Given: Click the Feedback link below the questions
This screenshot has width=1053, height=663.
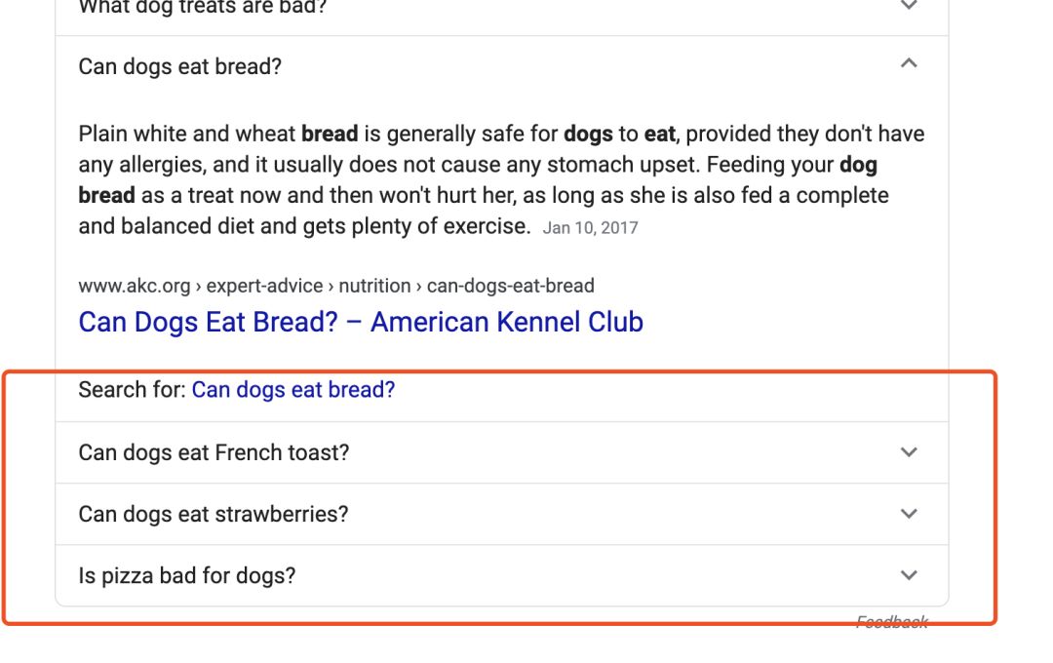Looking at the screenshot, I should pos(891,622).
